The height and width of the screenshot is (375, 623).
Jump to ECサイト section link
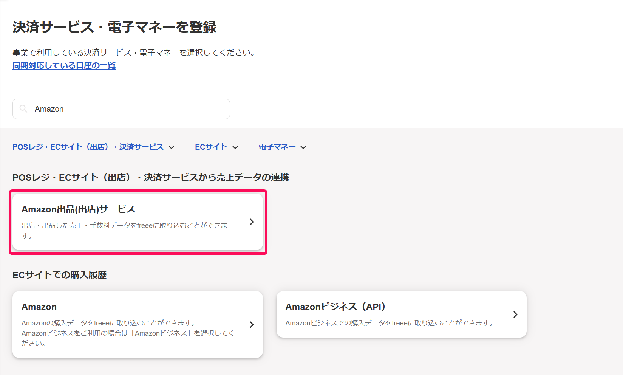click(x=211, y=147)
